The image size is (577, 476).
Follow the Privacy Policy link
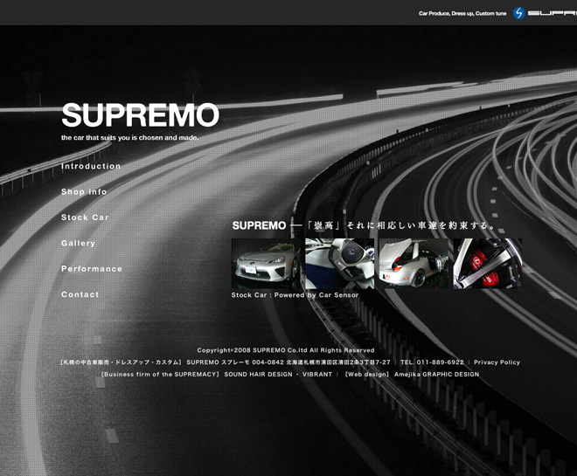497,362
